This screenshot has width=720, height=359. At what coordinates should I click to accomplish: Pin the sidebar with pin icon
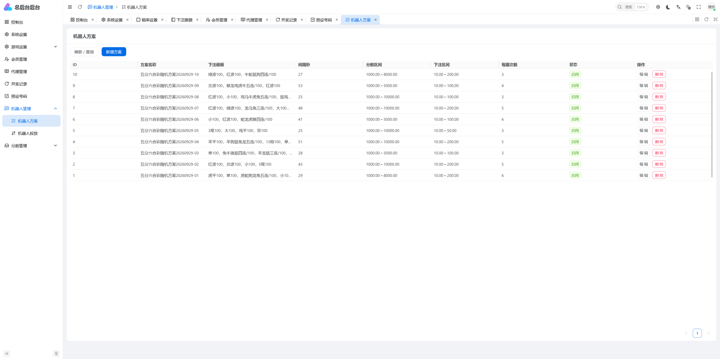[x=56, y=353]
